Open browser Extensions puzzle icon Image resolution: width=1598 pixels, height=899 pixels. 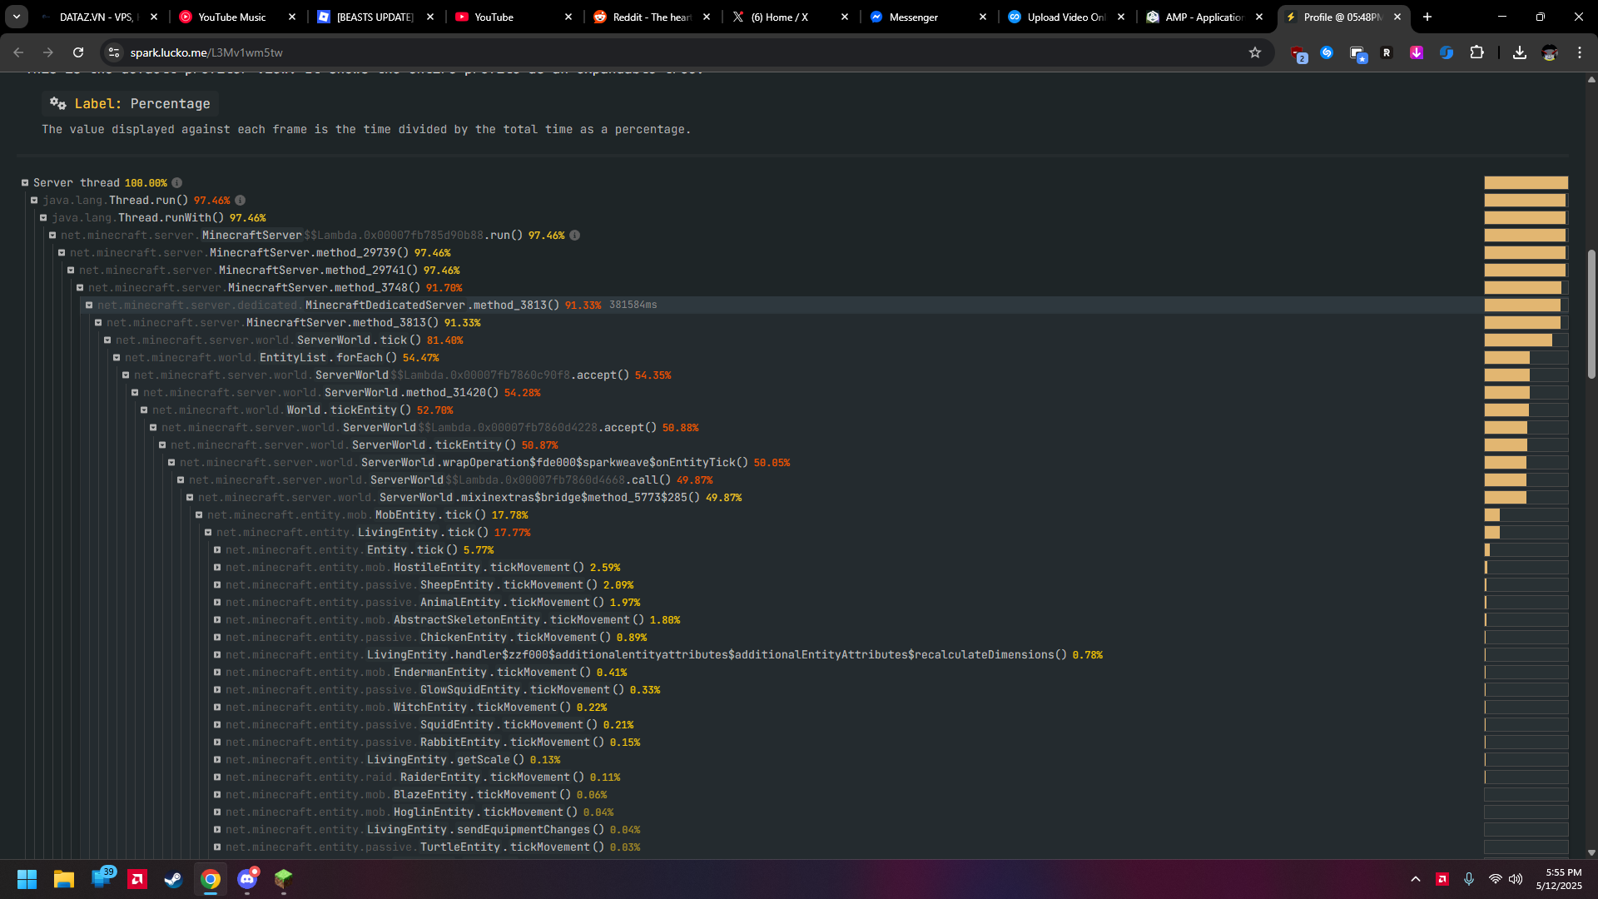click(x=1476, y=52)
